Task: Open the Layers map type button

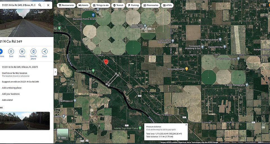Action: click(x=63, y=134)
